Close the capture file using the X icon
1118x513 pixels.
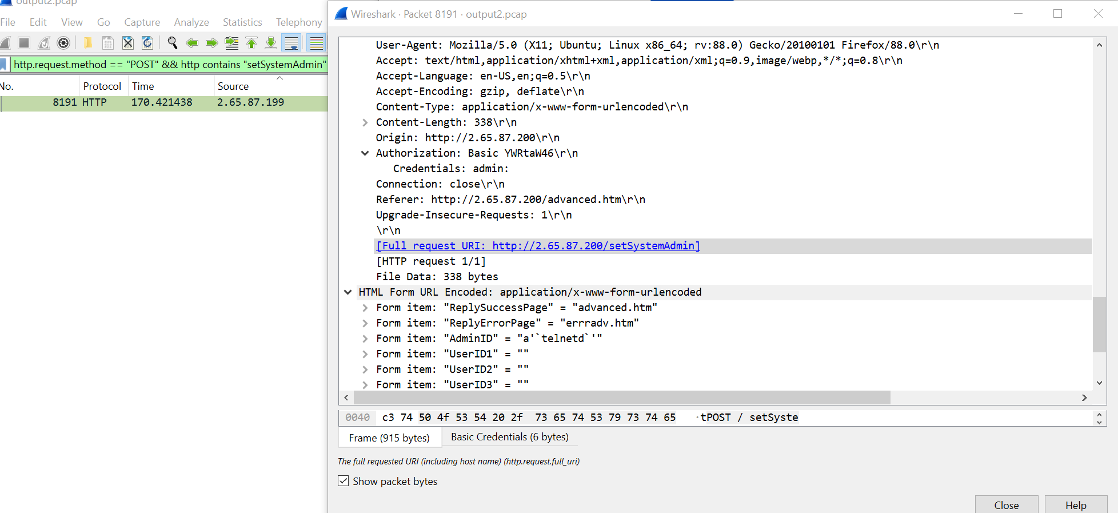pos(128,43)
